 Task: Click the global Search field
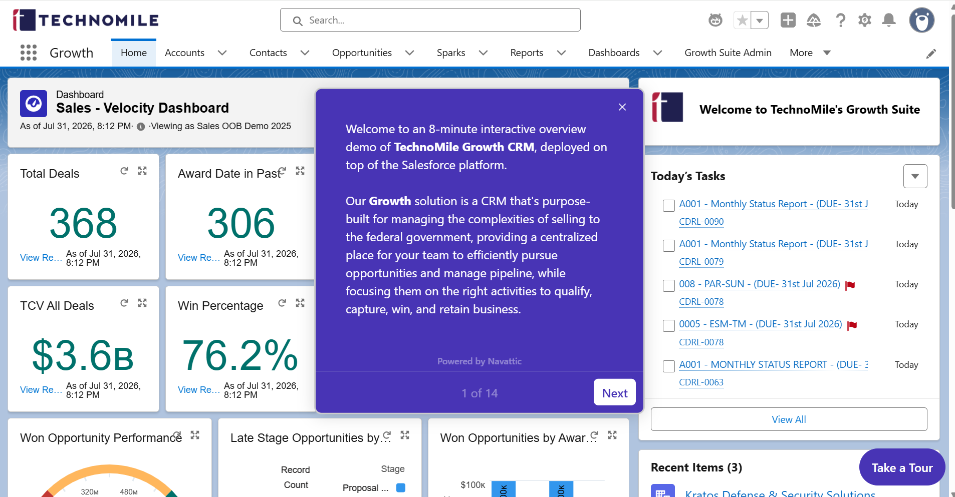(x=430, y=20)
